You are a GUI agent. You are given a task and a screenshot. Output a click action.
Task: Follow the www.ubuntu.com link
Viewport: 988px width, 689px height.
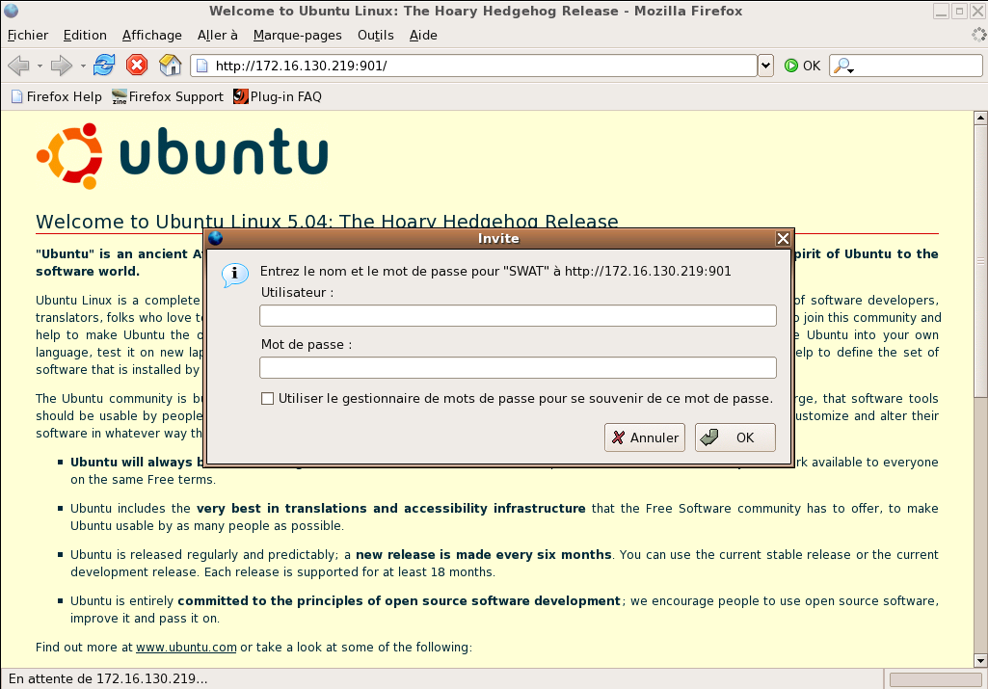186,647
